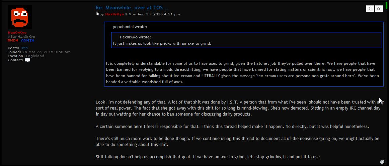Click the green online status indicator
Image resolution: width=389 pixels, height=166 pixels.
click(387, 5)
